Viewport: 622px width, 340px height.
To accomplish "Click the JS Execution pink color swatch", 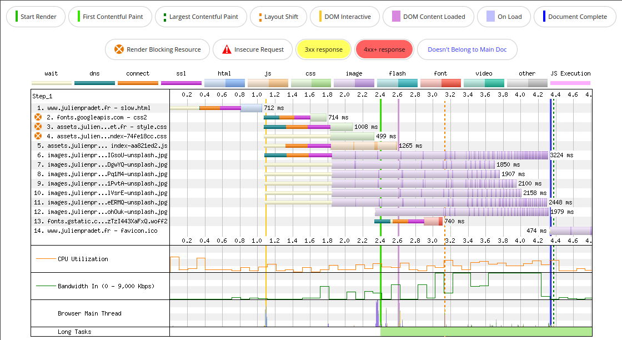I will tap(570, 82).
